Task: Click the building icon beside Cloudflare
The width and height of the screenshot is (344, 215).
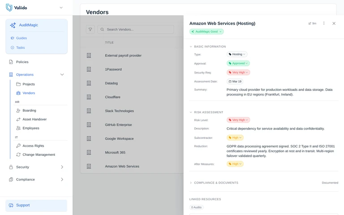Action: pyautogui.click(x=89, y=97)
